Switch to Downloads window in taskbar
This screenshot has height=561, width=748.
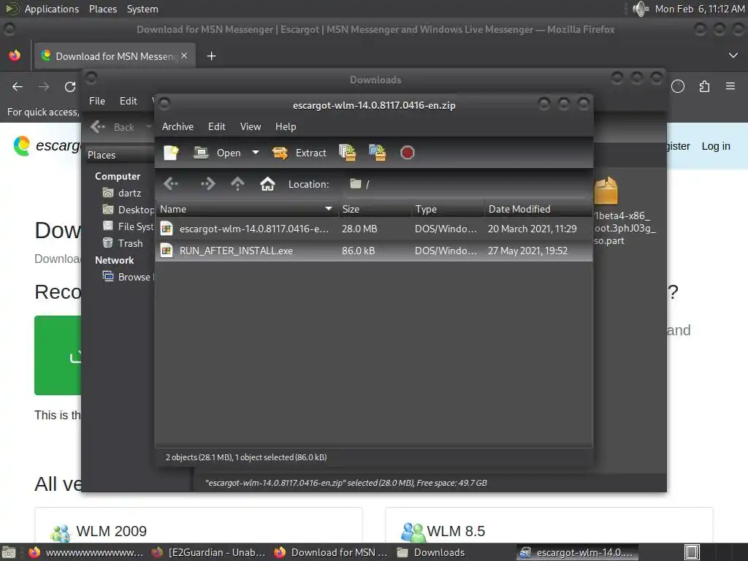432,552
